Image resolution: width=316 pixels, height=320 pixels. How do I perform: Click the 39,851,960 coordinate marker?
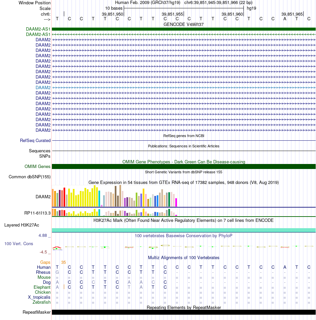point(232,14)
